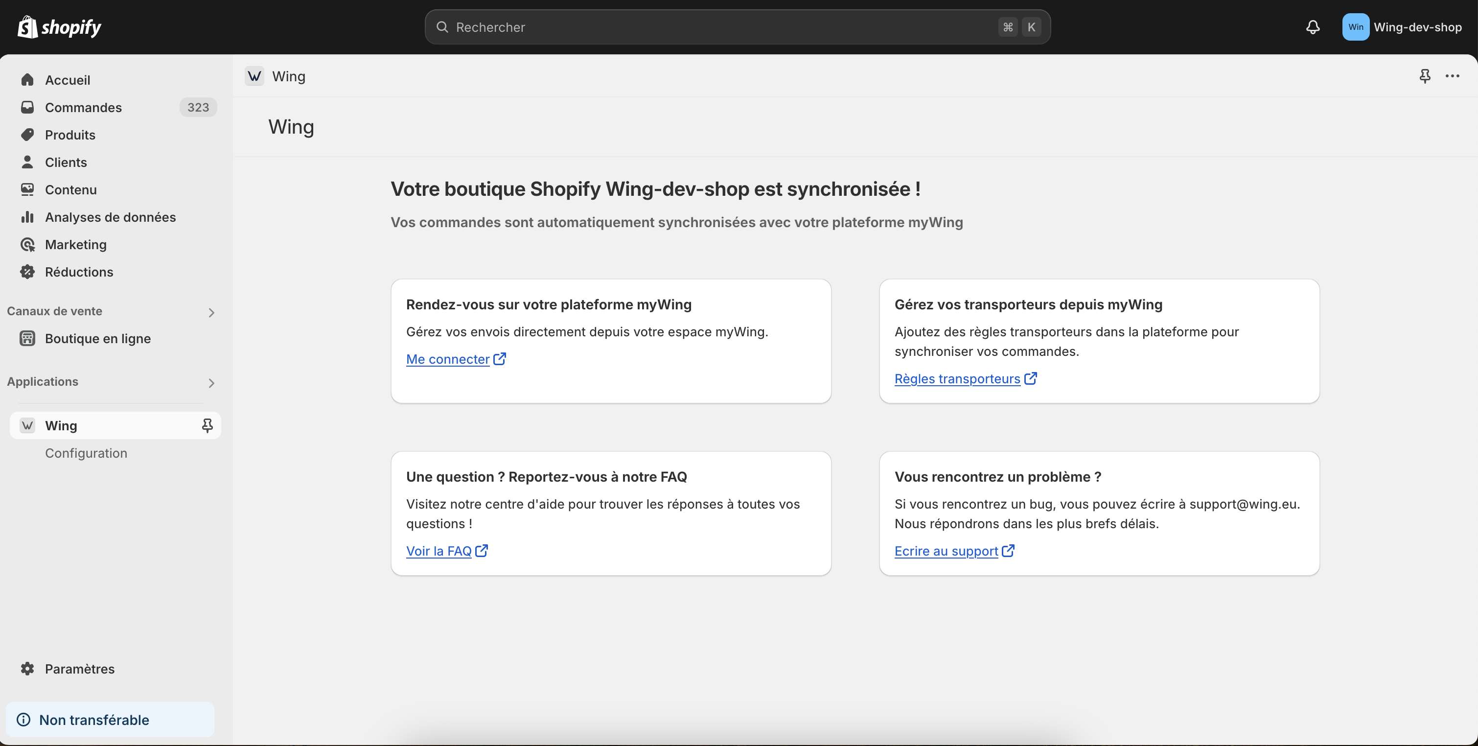Click the Paramètres gear icon
This screenshot has width=1478, height=746.
point(27,669)
